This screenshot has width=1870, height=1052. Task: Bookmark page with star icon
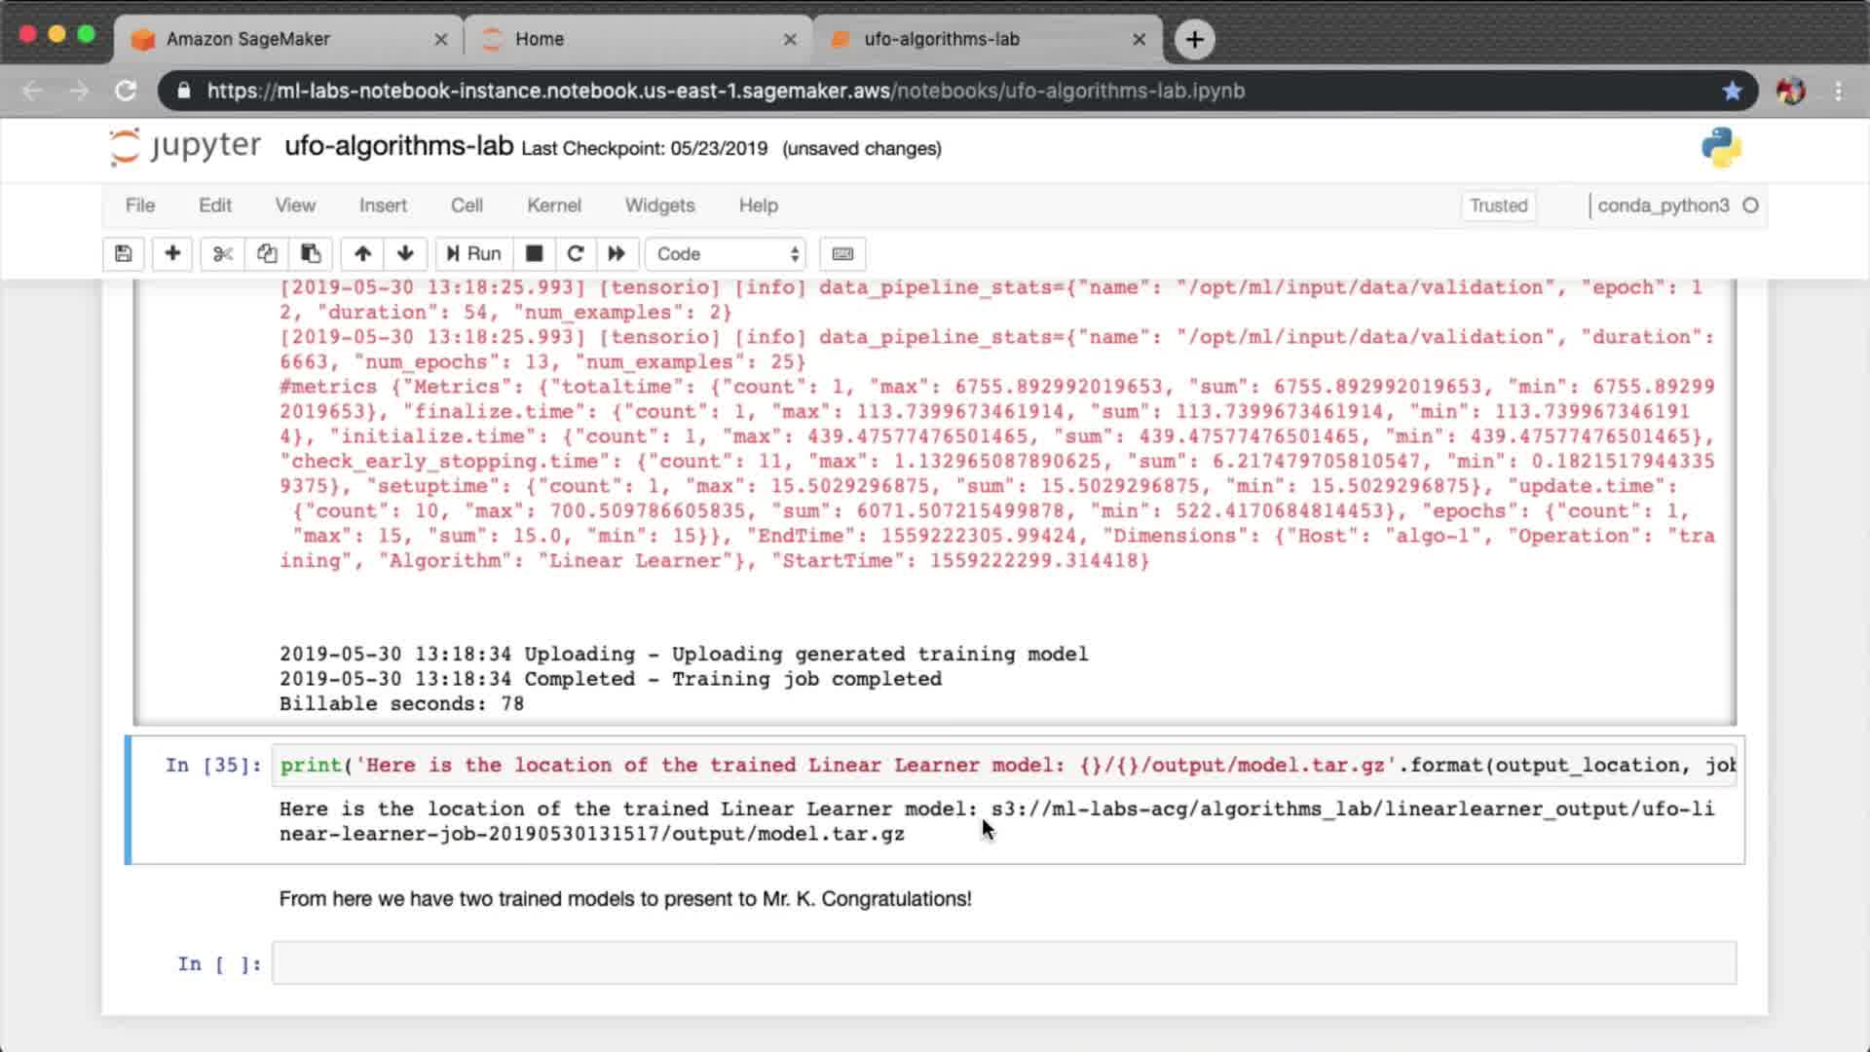(1732, 91)
